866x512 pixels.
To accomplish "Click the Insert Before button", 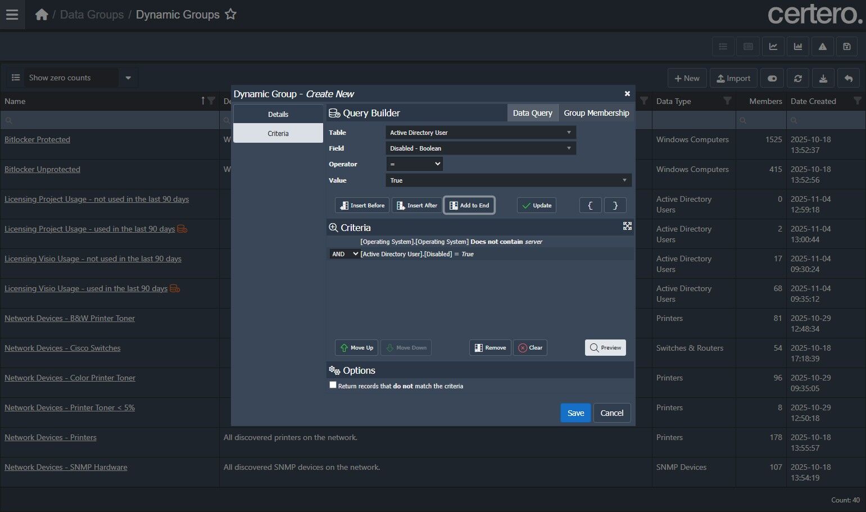I will (362, 206).
